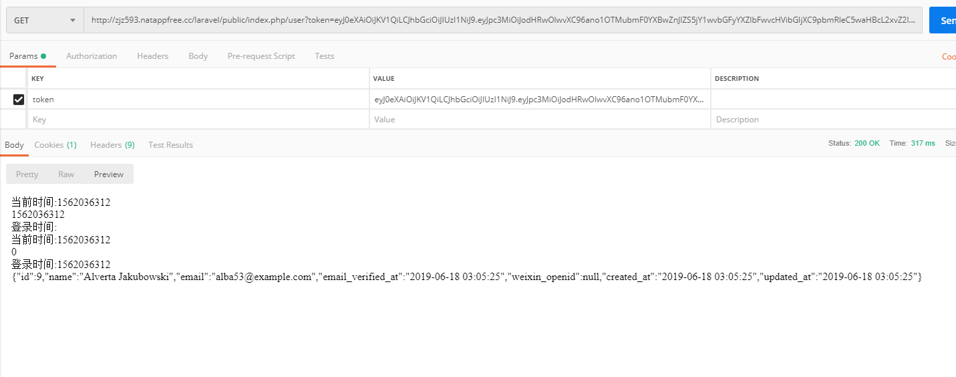Click the empty Key placeholder field

pos(198,120)
